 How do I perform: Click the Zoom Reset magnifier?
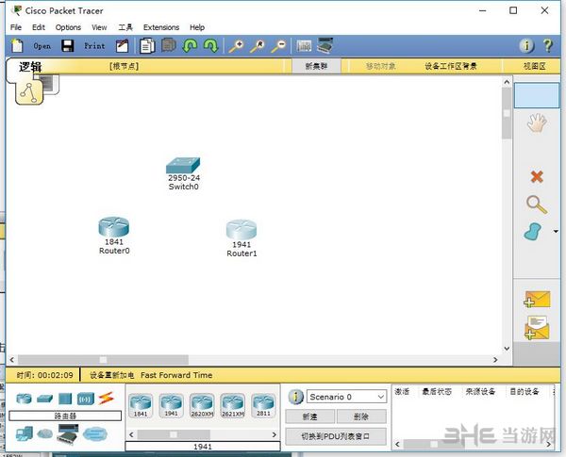[258, 46]
